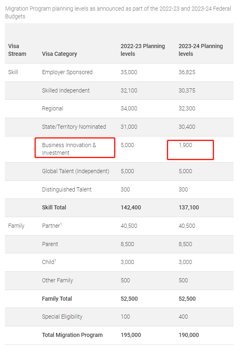This screenshot has height=352, width=240.
Task: Select State/Territory Nominated category text
Action: (x=74, y=127)
